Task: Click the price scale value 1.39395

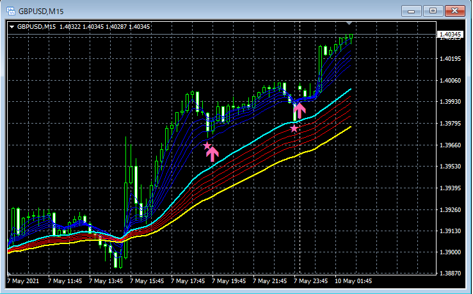Action: (451, 188)
